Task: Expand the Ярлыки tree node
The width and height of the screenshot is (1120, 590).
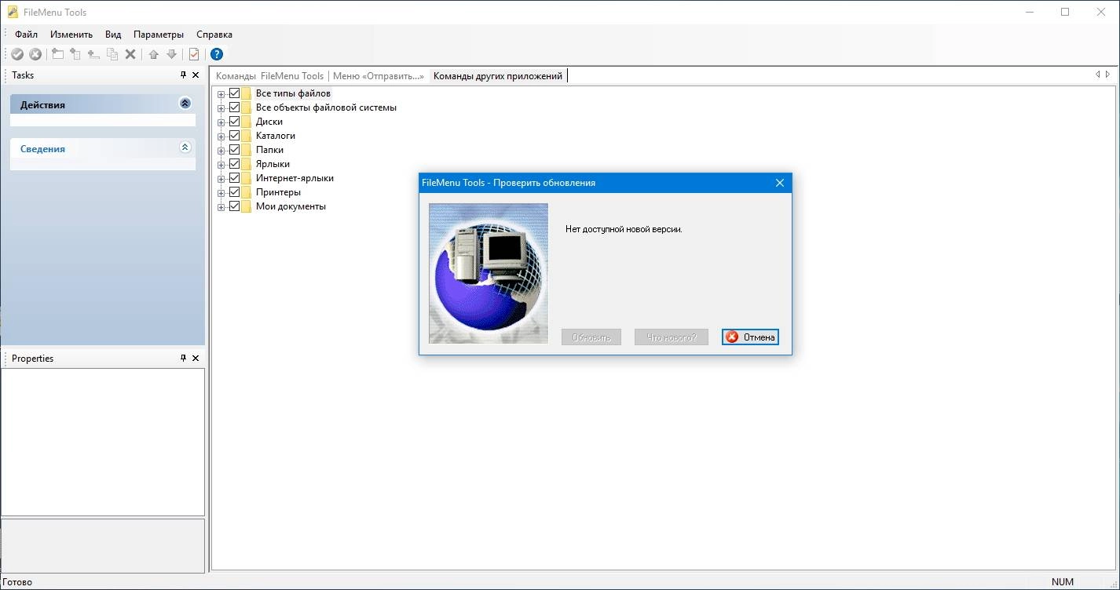Action: coord(221,165)
